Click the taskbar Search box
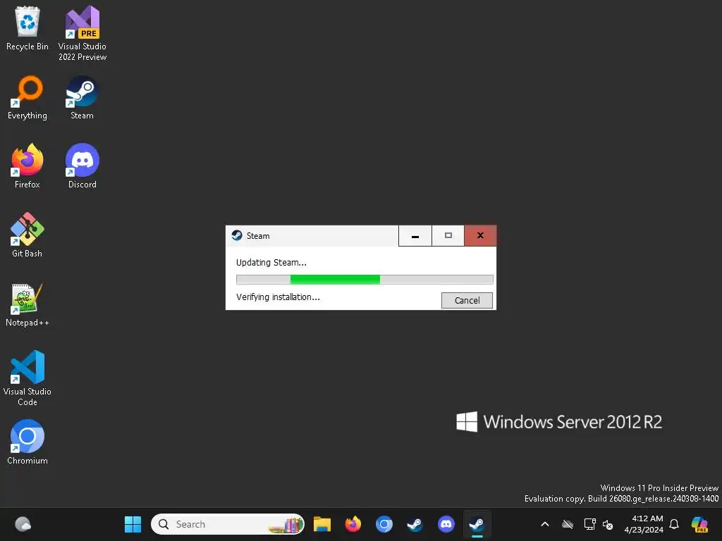The width and height of the screenshot is (722, 541). coord(228,524)
